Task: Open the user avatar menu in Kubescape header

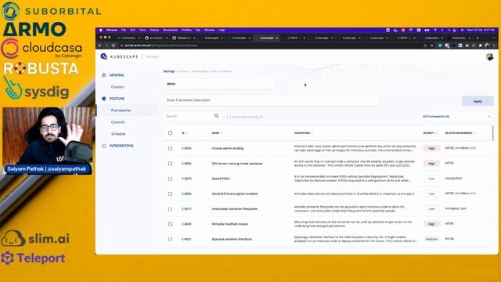Action: (x=489, y=57)
